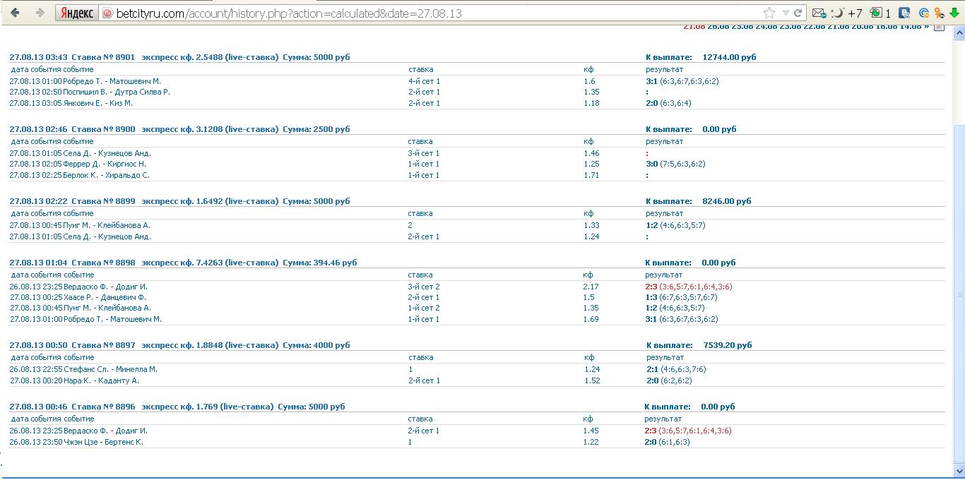This screenshot has width=965, height=480.
Task: Go back with the browser back arrow
Action: pyautogui.click(x=16, y=13)
